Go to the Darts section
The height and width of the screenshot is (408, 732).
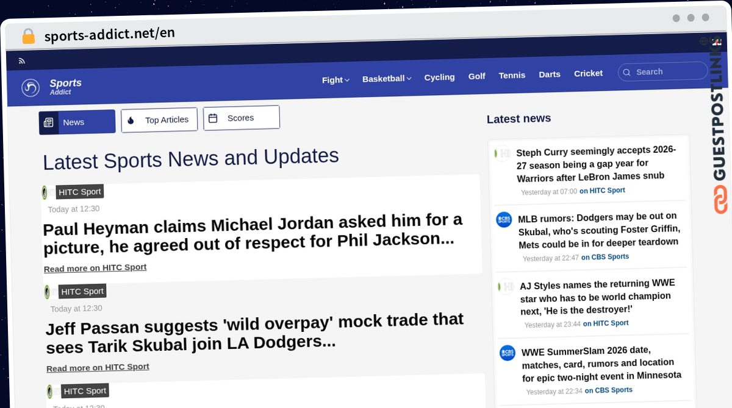550,74
